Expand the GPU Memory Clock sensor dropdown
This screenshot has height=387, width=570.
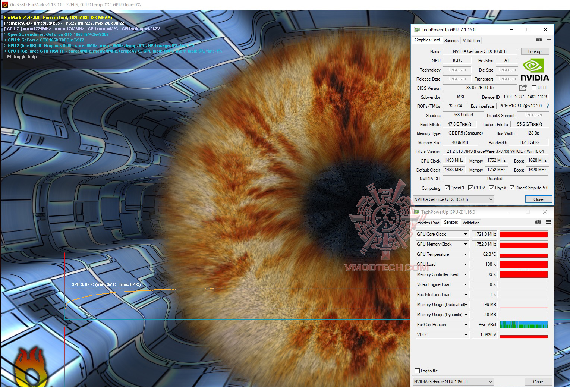coord(466,244)
